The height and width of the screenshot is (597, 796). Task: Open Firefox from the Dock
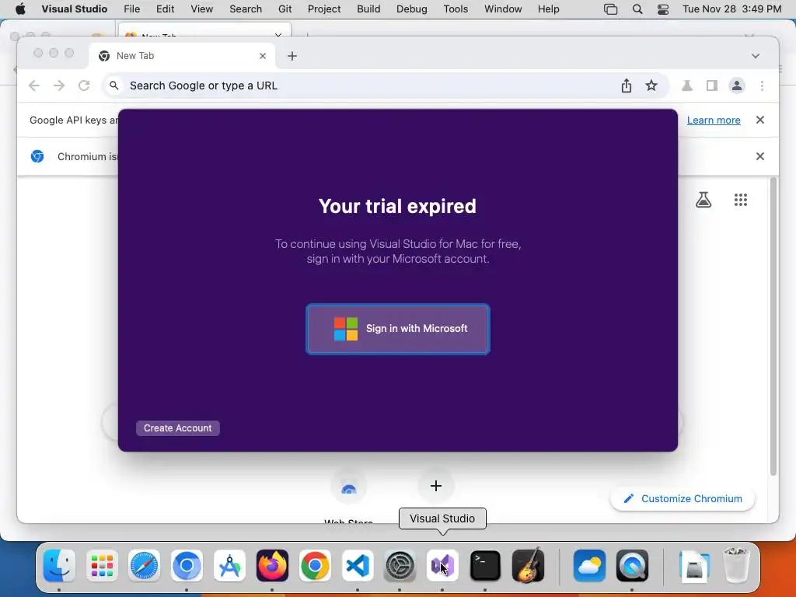tap(272, 566)
